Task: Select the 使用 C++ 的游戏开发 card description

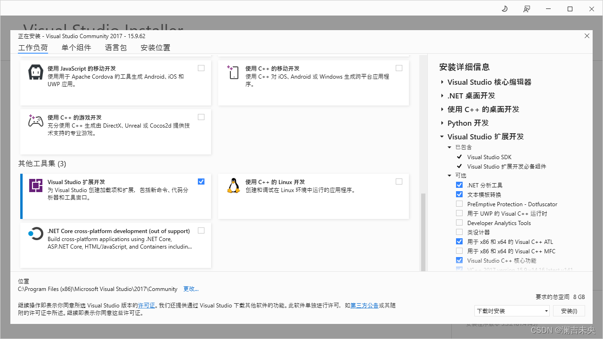Action: (119, 129)
